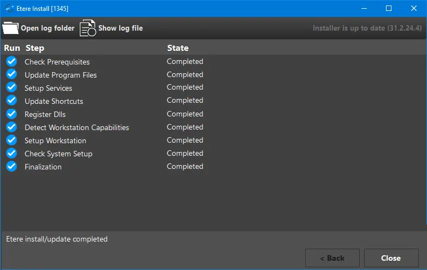This screenshot has height=270, width=427.
Task: Toggle the Setup Services run checkmark
Action: coord(11,88)
